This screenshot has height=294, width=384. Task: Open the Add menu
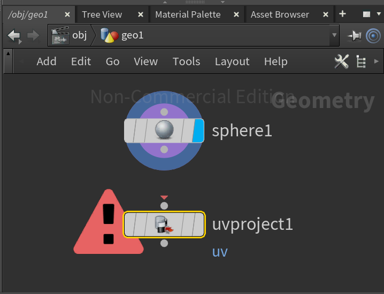(47, 61)
